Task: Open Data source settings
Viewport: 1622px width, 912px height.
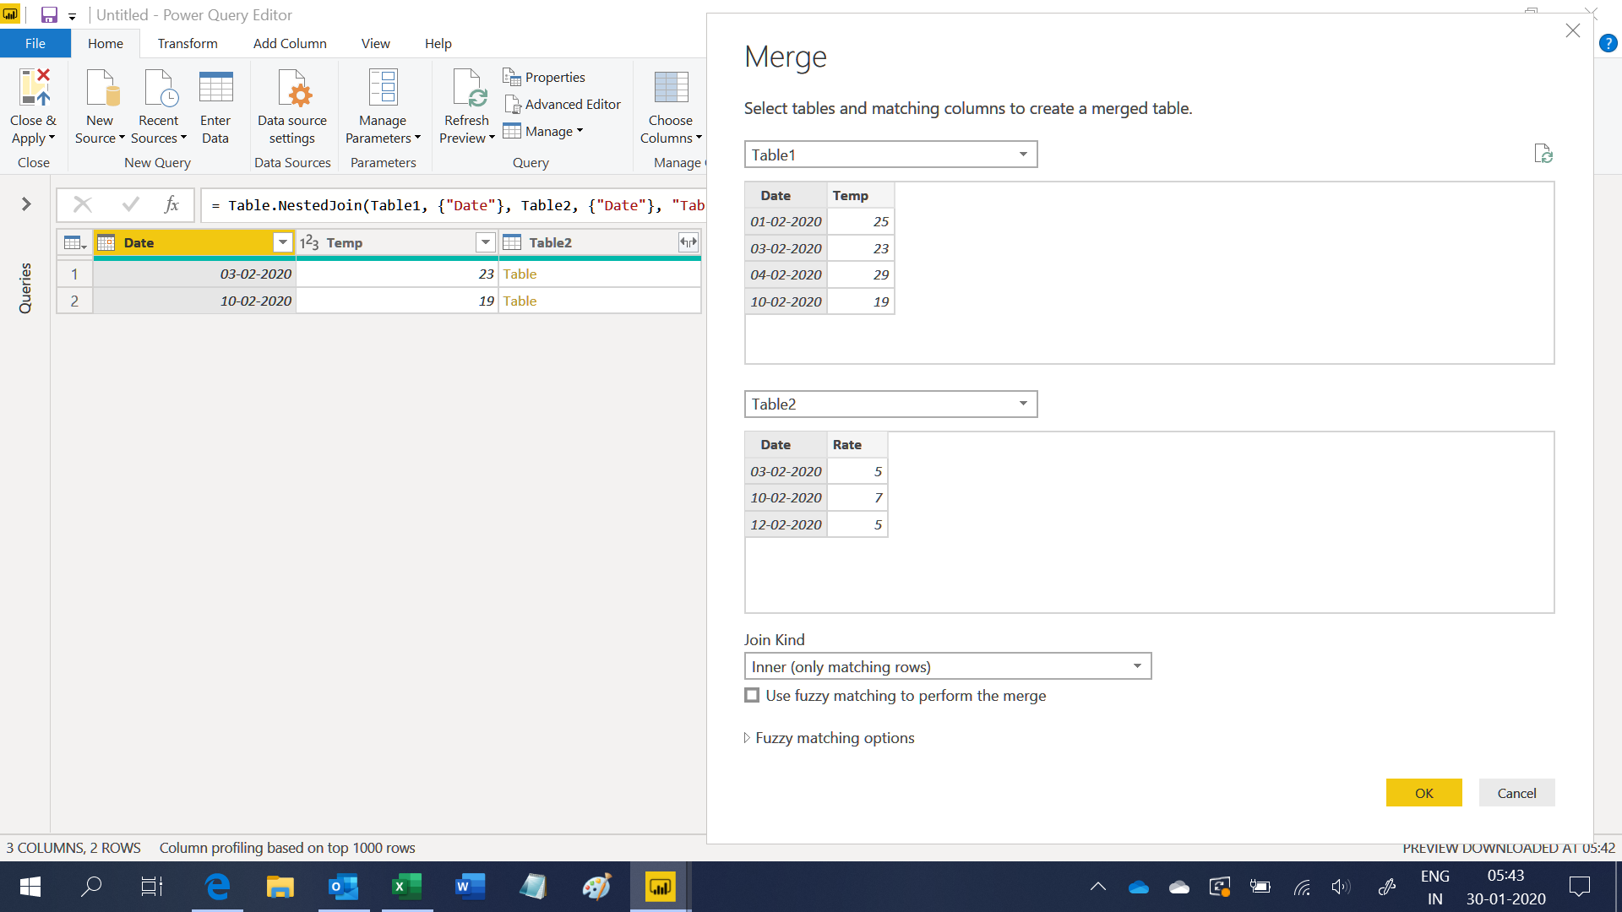Action: pyautogui.click(x=292, y=106)
